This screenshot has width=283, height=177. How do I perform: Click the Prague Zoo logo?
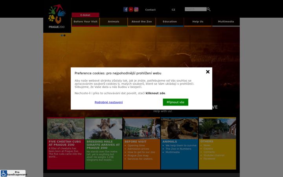pos(57,17)
